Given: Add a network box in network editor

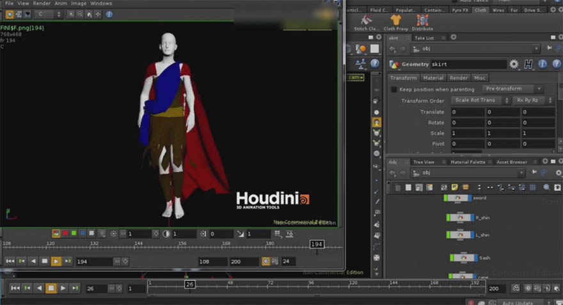Looking at the screenshot, I should point(465,187).
